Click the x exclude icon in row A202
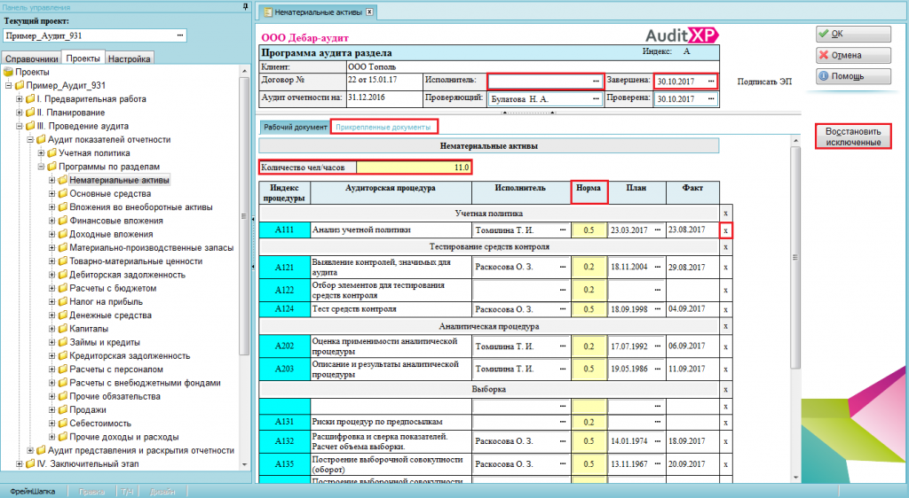The height and width of the screenshot is (498, 909). point(725,346)
